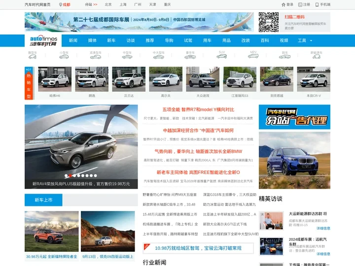
Task: Select the 小型车 car type icon
Action: coord(64,57)
